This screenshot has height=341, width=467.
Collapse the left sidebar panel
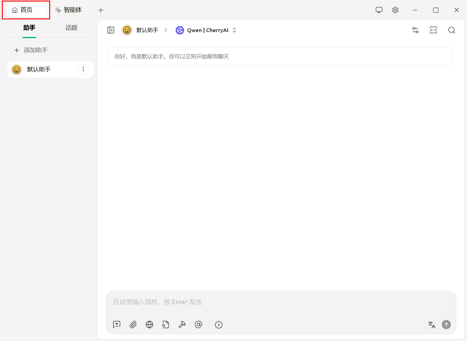pos(111,30)
